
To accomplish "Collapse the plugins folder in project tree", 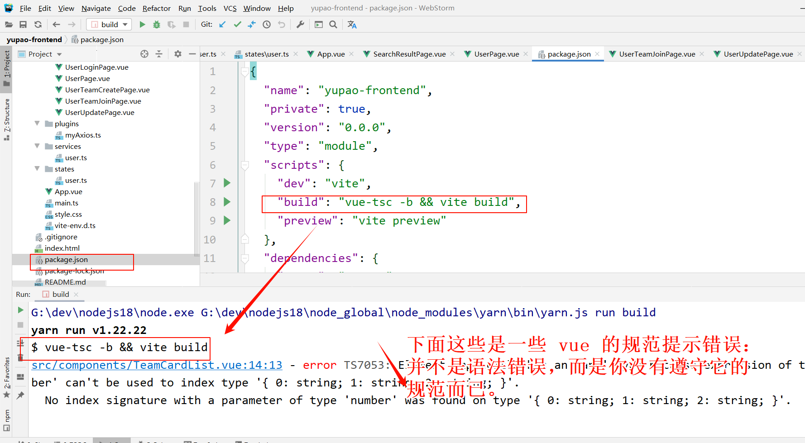I will click(37, 124).
